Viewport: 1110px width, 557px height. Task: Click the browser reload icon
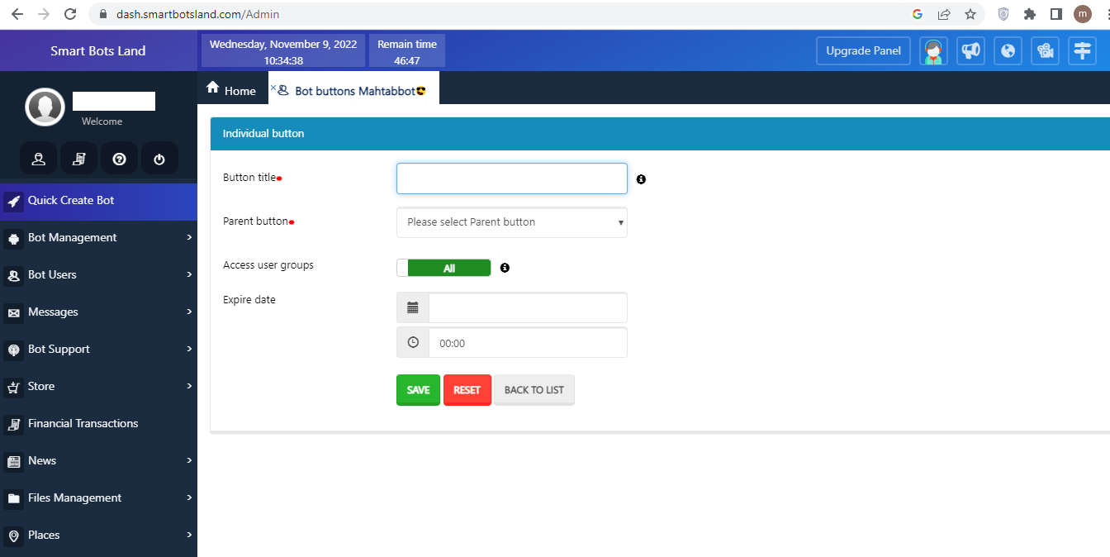70,14
